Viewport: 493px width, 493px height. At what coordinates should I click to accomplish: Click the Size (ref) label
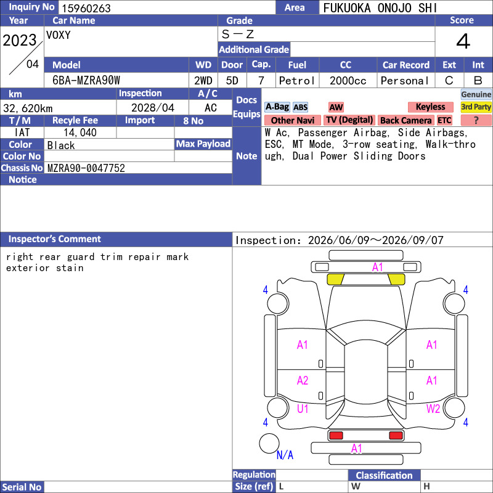pos(254,487)
